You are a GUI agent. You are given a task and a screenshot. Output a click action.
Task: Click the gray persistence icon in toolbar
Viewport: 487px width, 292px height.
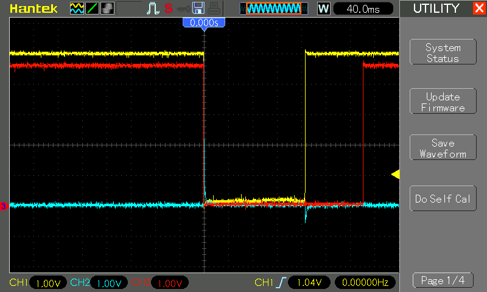[108, 9]
